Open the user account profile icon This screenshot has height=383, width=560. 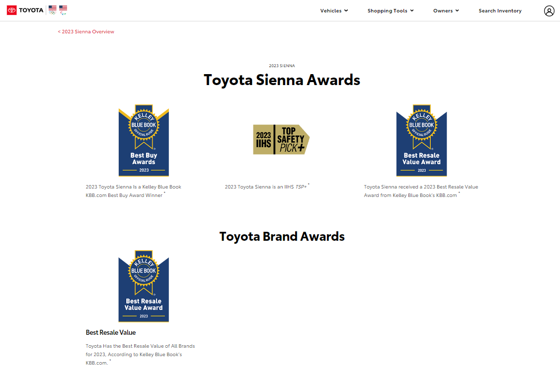549,11
